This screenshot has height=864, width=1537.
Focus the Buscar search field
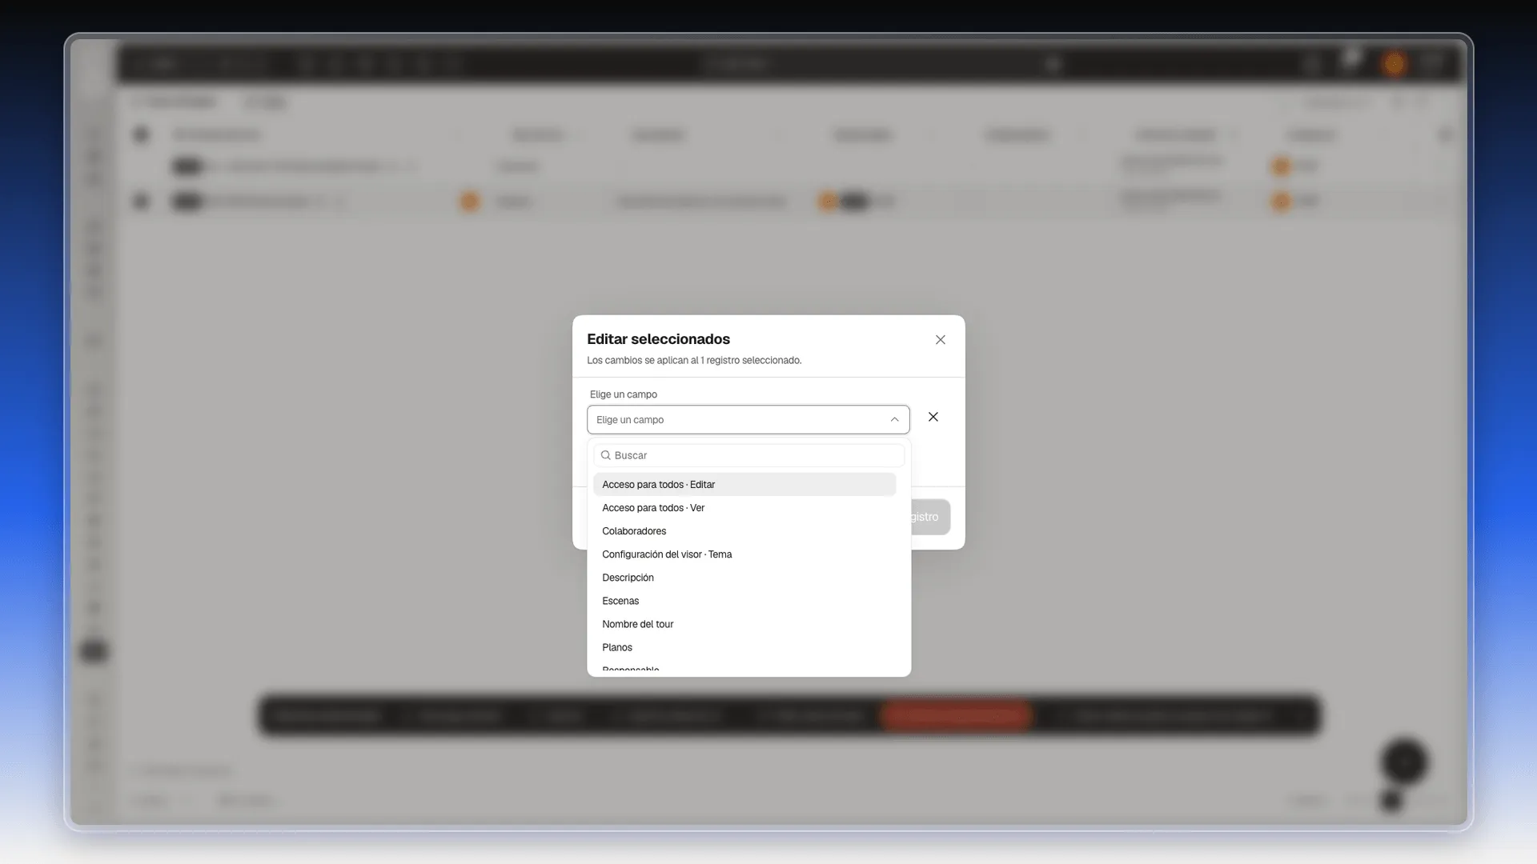coord(748,455)
